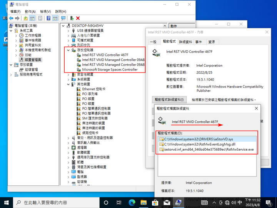Click the taskbar search box
This screenshot has height=208, width=277.
[56, 203]
